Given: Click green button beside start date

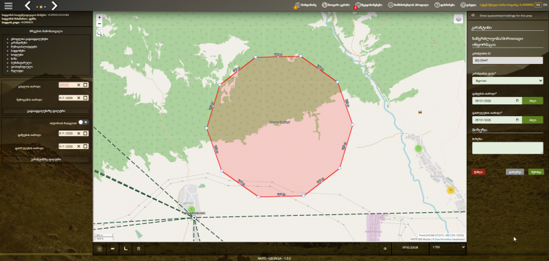Looking at the screenshot, I should pyautogui.click(x=533, y=101).
